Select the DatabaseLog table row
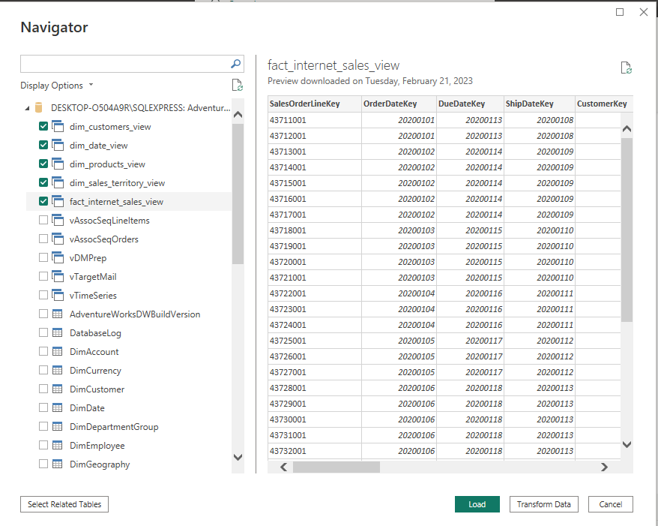This screenshot has width=658, height=526. coord(129,332)
